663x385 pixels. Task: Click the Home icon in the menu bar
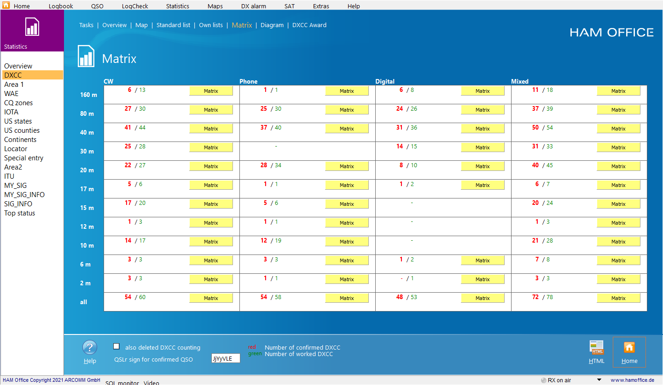(x=6, y=5)
